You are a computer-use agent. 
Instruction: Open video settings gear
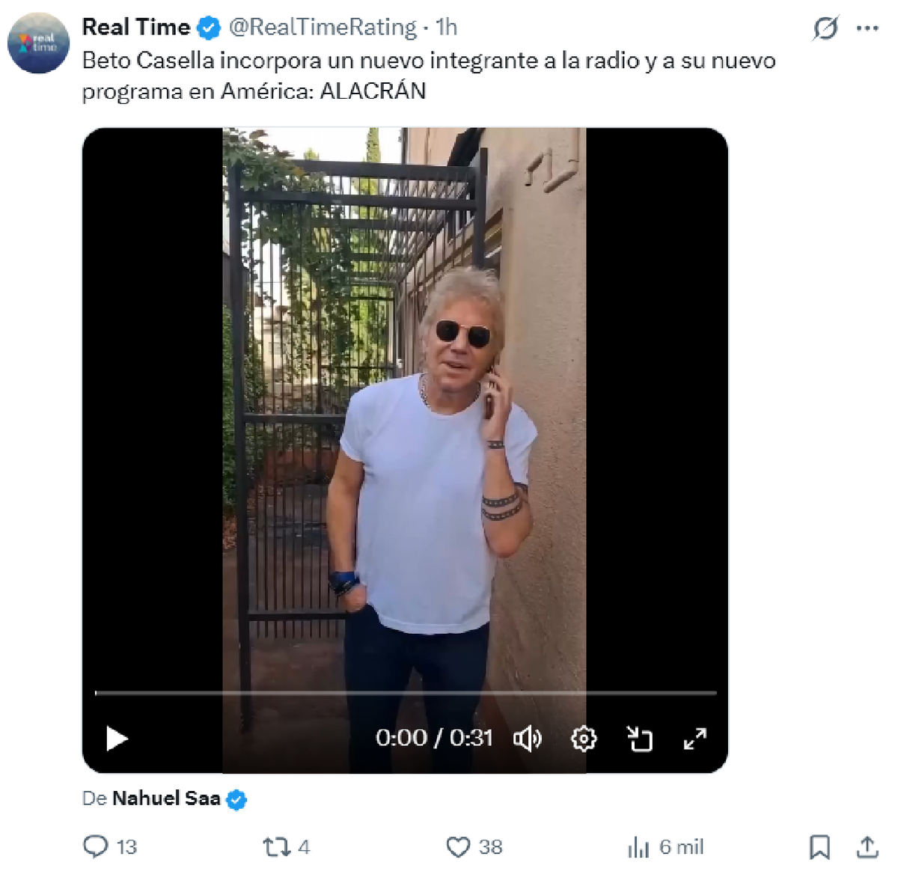point(584,739)
